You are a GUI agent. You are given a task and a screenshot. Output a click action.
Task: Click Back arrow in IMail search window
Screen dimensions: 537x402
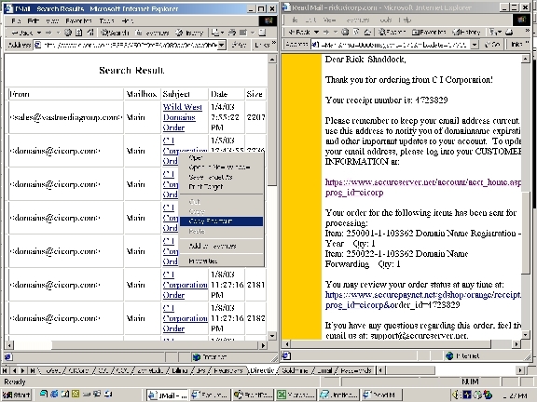coord(21,33)
